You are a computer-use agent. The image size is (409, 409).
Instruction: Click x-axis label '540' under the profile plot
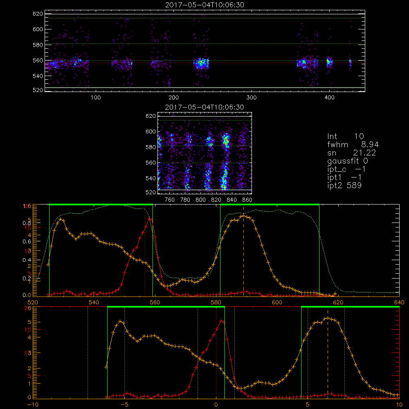pos(94,302)
